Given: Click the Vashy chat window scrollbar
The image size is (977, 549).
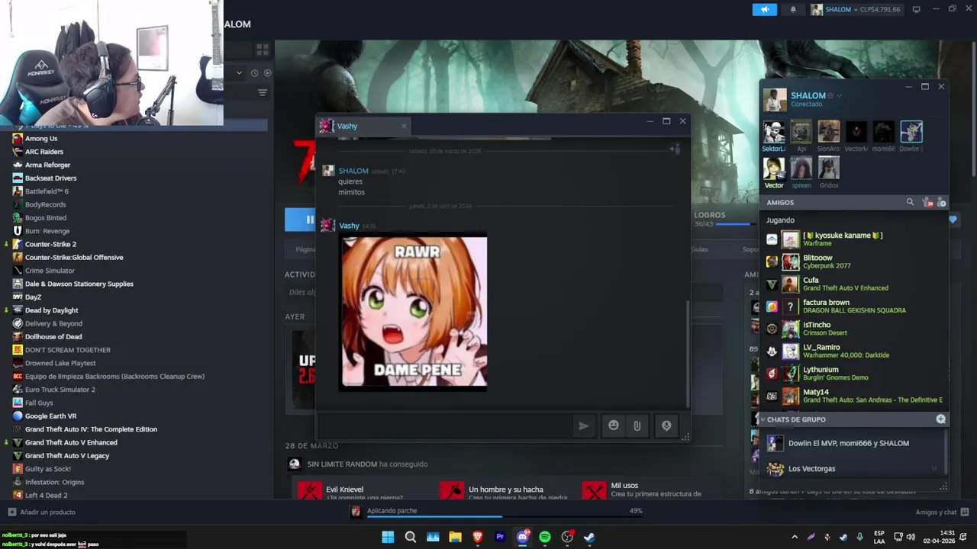Looking at the screenshot, I should pos(687,352).
